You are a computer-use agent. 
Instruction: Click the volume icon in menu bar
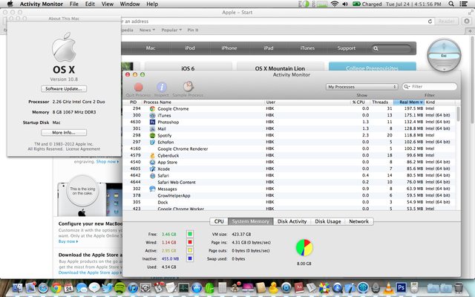click(345, 4)
